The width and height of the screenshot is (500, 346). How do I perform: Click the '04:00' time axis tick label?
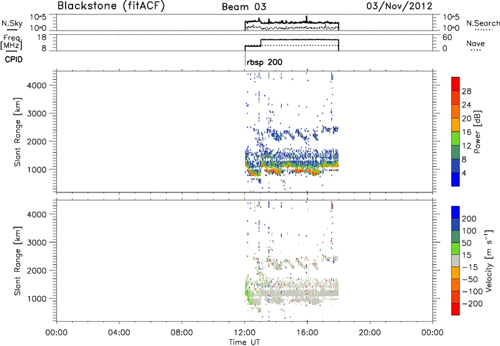[x=119, y=333]
